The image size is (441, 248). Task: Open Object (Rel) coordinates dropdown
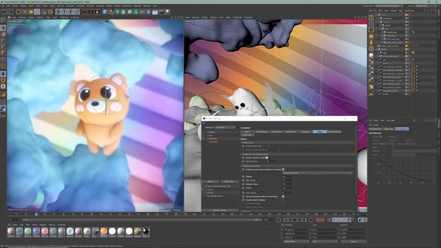click(x=296, y=241)
